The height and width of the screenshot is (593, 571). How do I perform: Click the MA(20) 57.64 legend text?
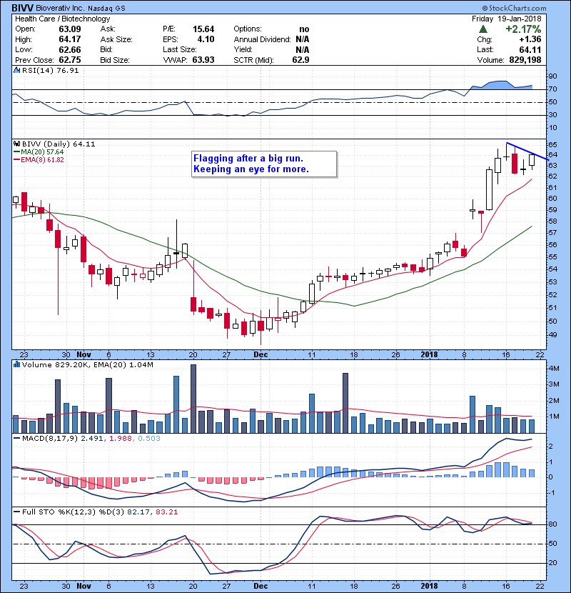point(42,152)
